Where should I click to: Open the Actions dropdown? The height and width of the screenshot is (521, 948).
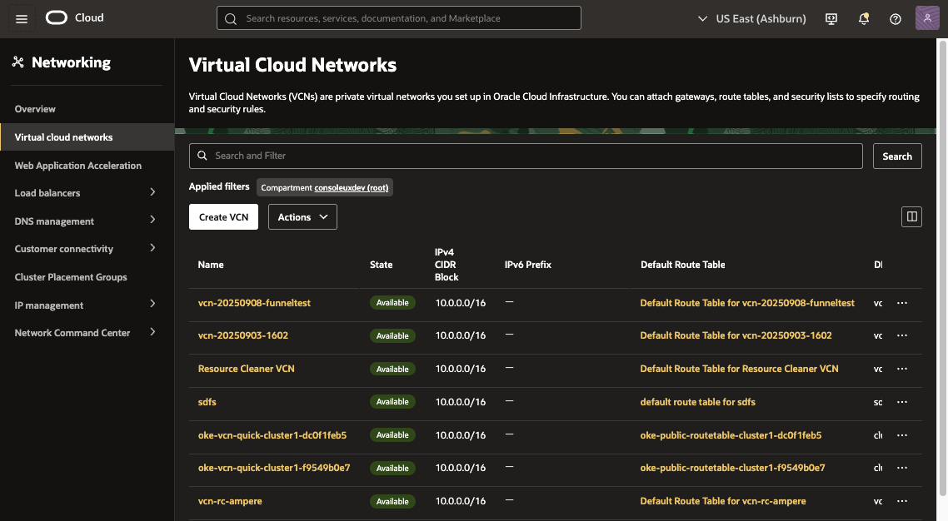302,216
